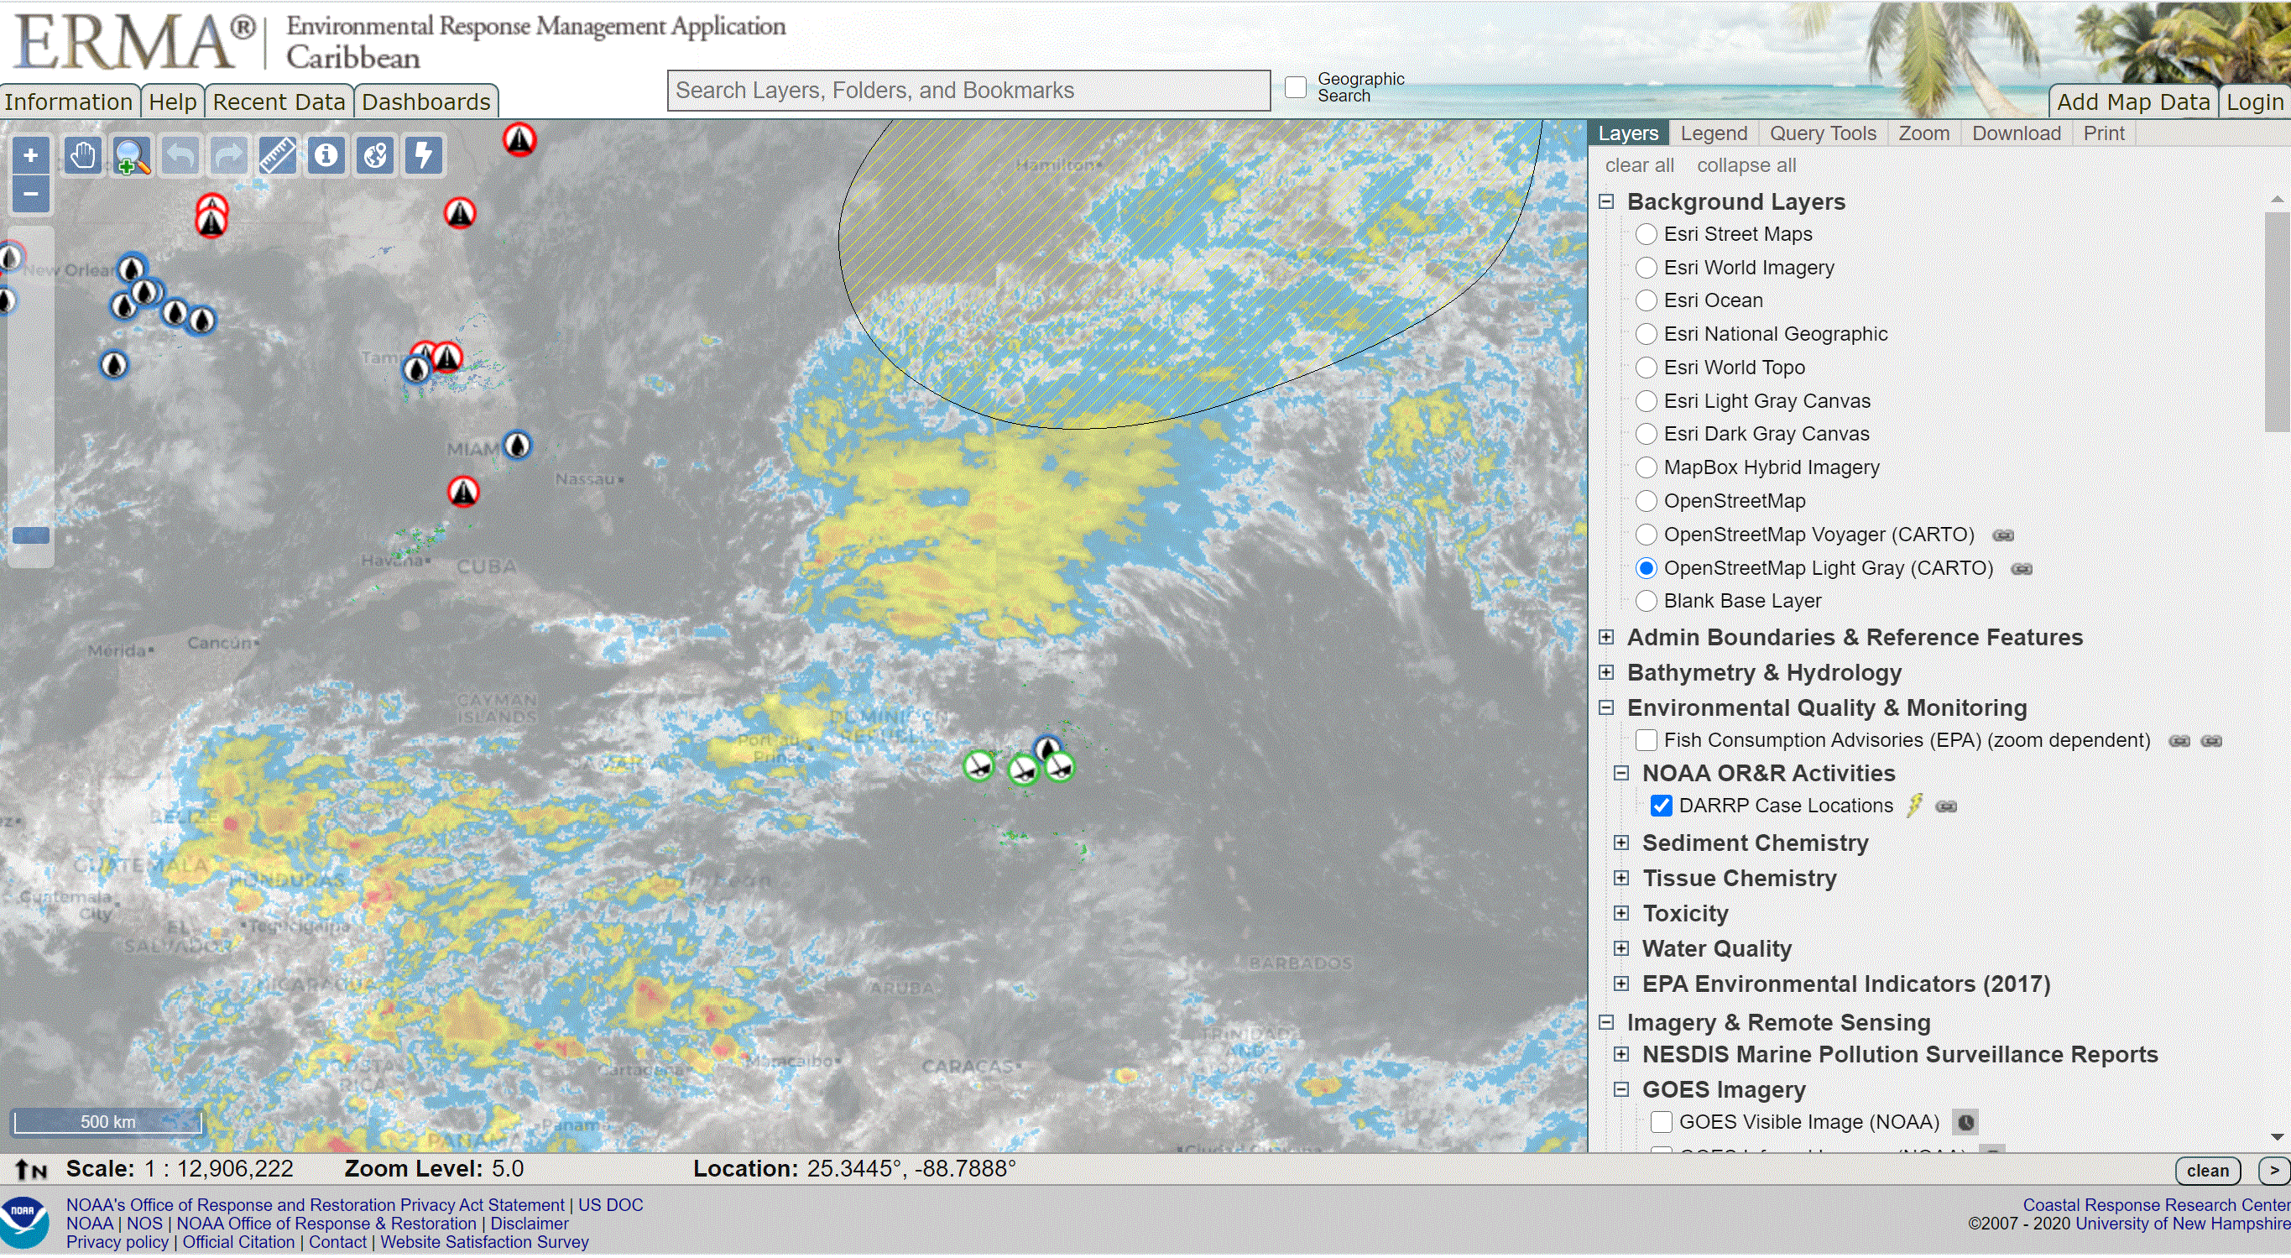
Task: Enable Fish Consumption Advisories layer checkbox
Action: click(x=1646, y=740)
